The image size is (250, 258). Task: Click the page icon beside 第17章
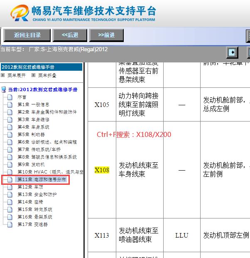tap(10, 224)
